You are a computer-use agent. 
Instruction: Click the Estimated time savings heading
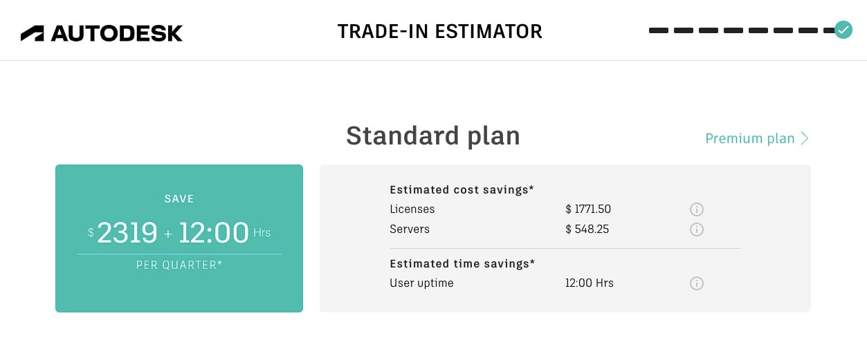pos(462,263)
